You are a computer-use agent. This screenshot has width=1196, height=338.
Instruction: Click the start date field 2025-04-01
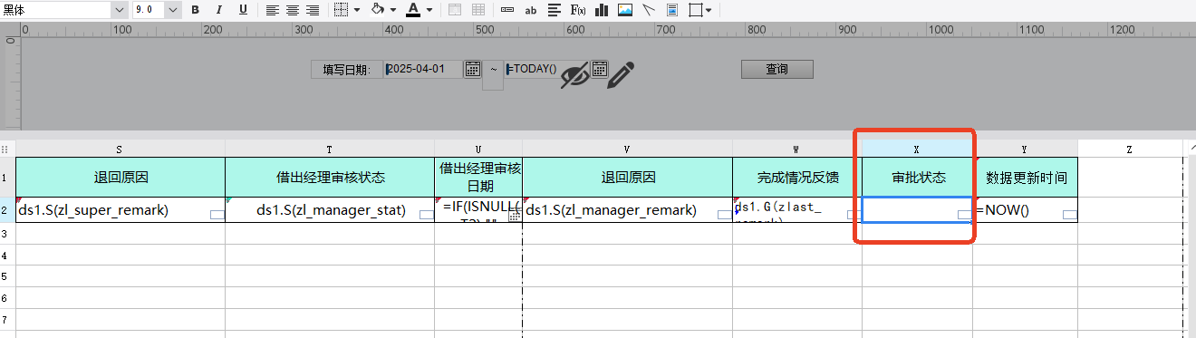pyautogui.click(x=423, y=69)
